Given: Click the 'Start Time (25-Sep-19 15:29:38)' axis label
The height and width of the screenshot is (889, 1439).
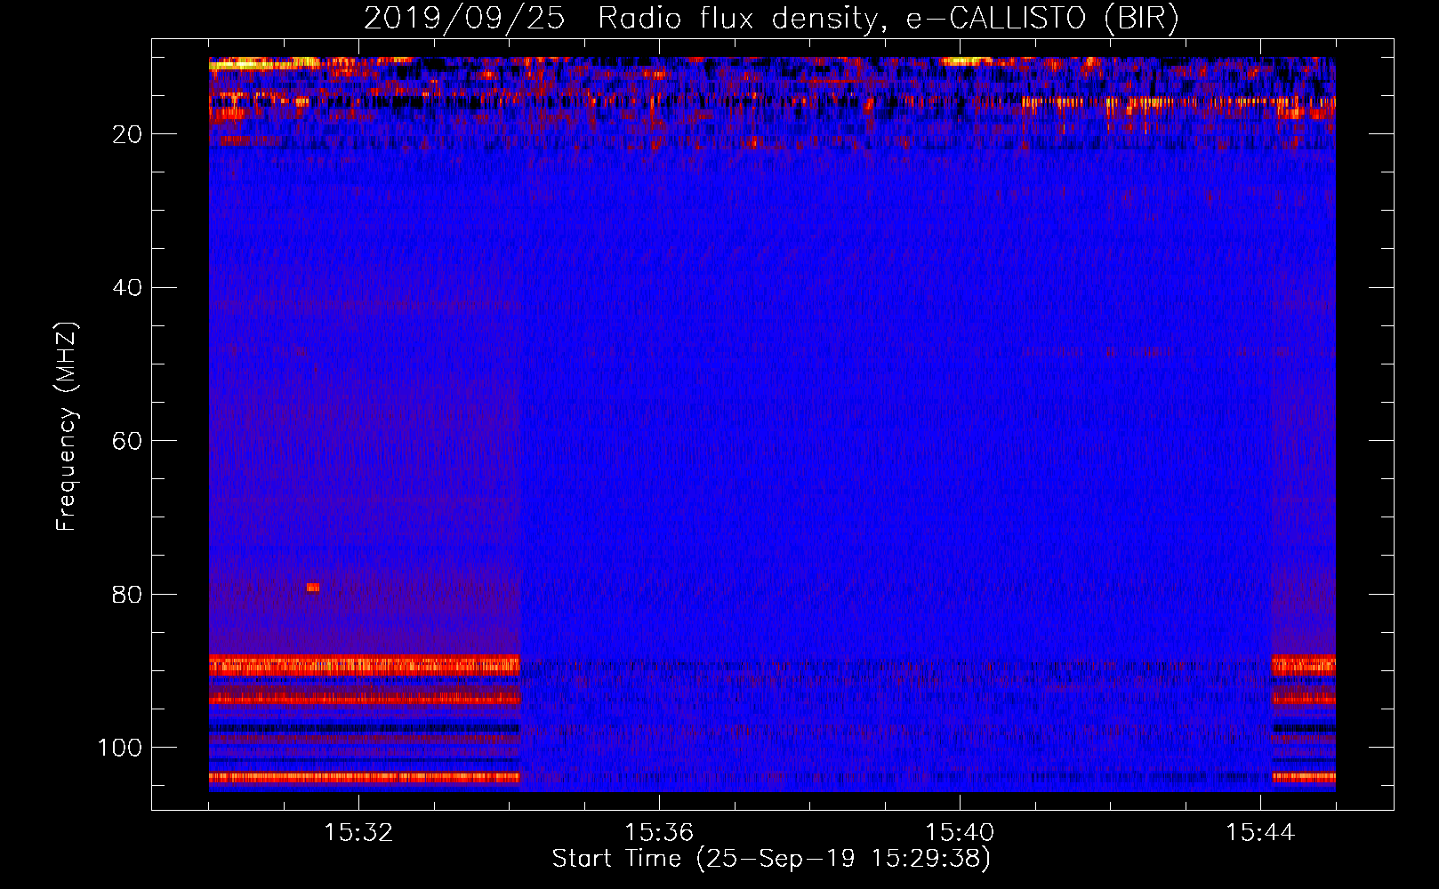Looking at the screenshot, I should [771, 859].
